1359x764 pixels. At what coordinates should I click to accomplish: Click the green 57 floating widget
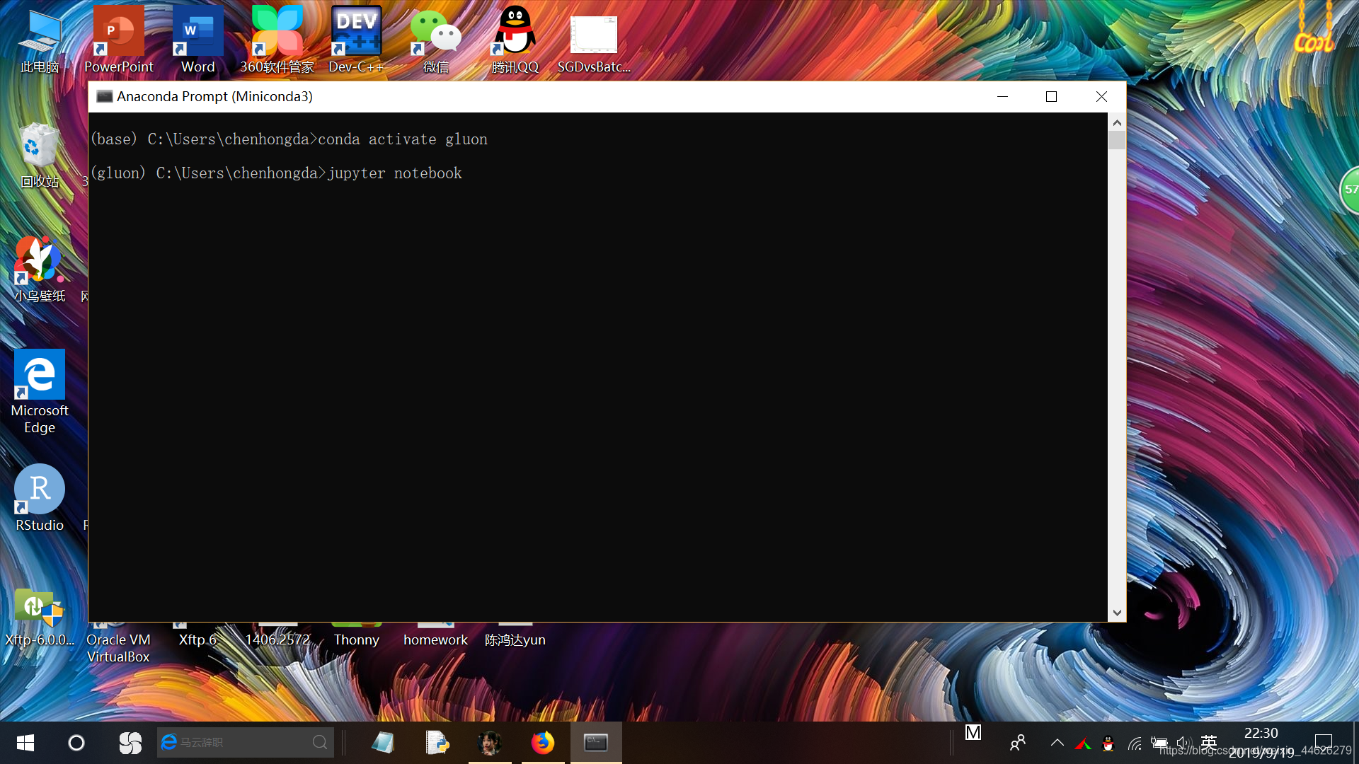(1350, 190)
